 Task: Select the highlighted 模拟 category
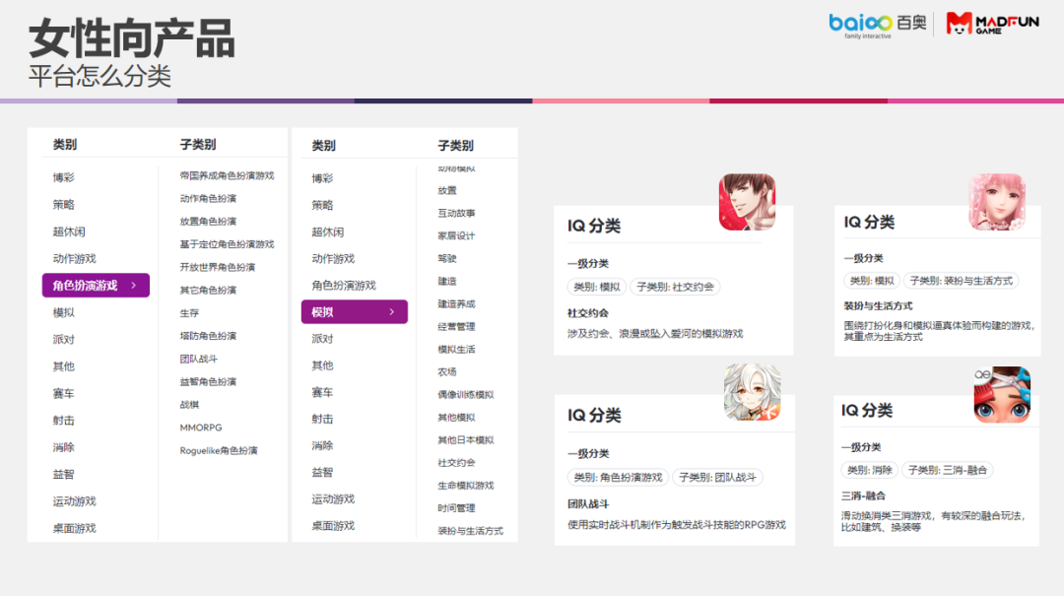tap(355, 311)
